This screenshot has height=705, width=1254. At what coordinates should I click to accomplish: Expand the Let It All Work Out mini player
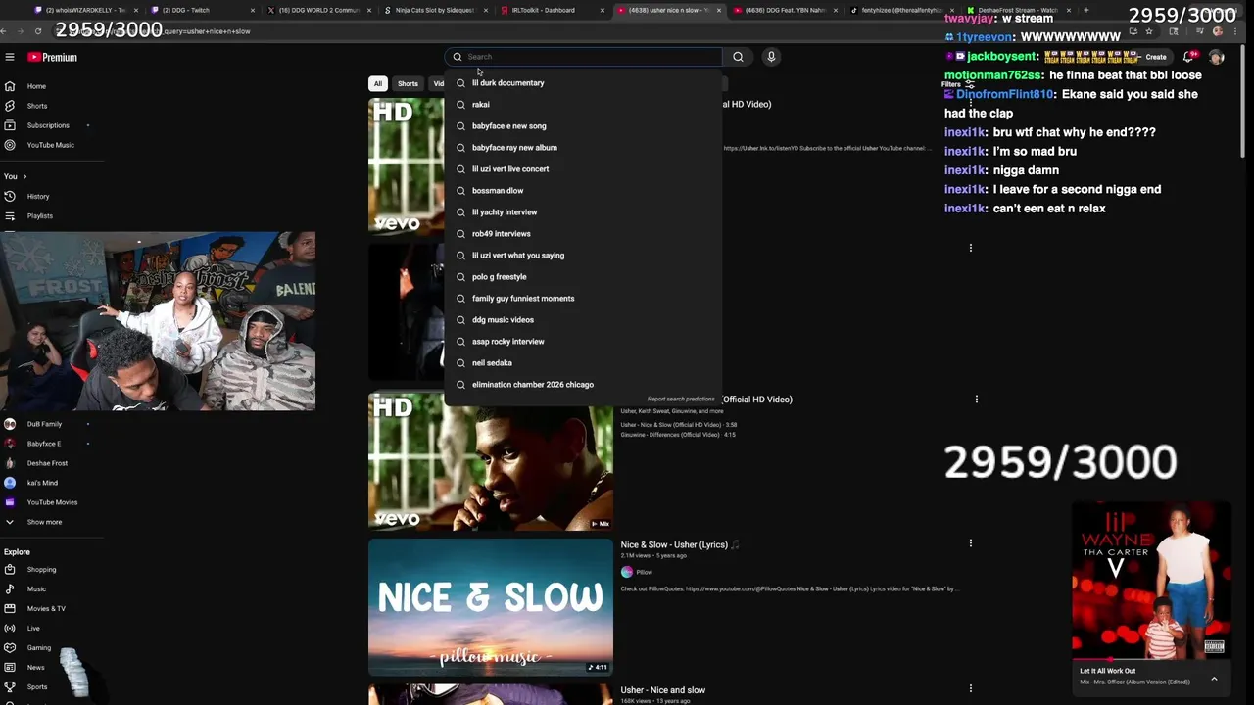tap(1214, 678)
